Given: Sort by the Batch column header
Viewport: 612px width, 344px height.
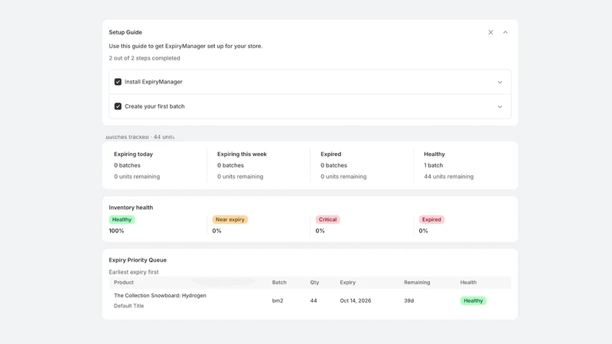Looking at the screenshot, I should pos(279,282).
